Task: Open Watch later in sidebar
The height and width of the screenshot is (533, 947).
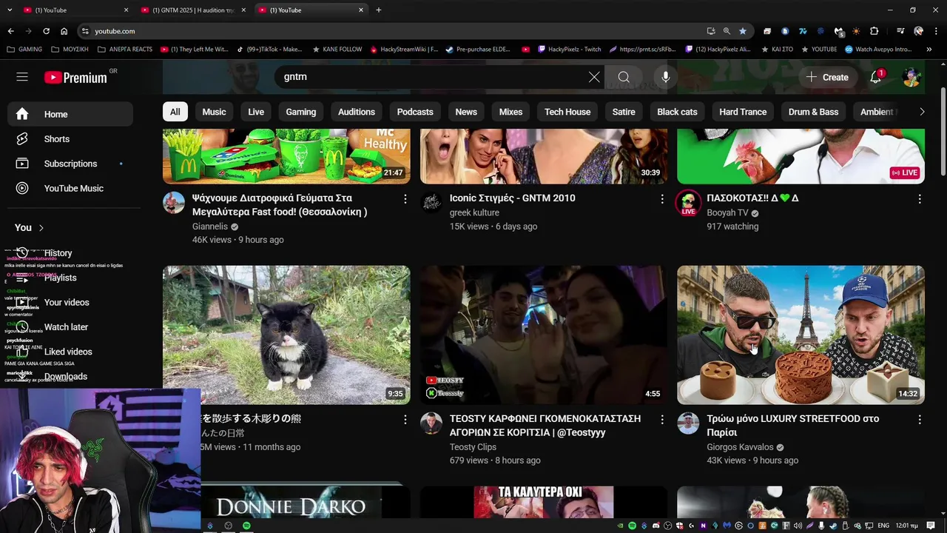Action: pos(66,327)
